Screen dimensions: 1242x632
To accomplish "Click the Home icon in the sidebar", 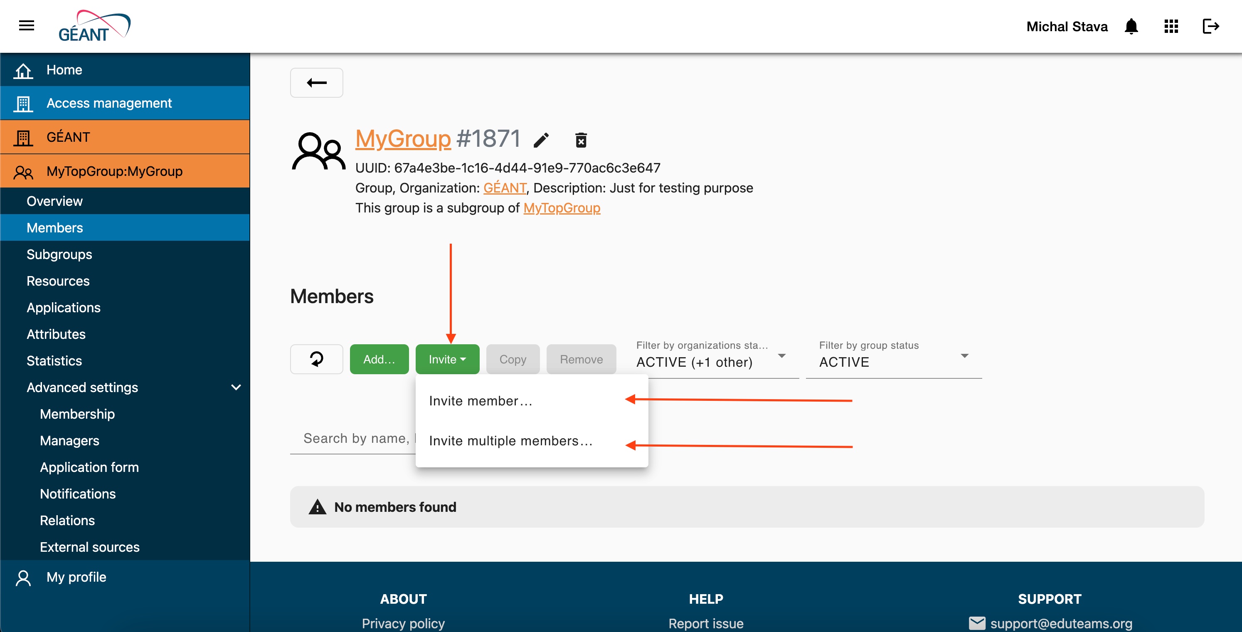I will point(23,70).
